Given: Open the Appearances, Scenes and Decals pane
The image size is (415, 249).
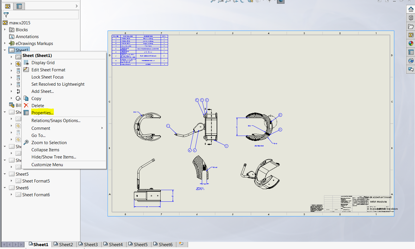Looking at the screenshot, I should click(411, 43).
